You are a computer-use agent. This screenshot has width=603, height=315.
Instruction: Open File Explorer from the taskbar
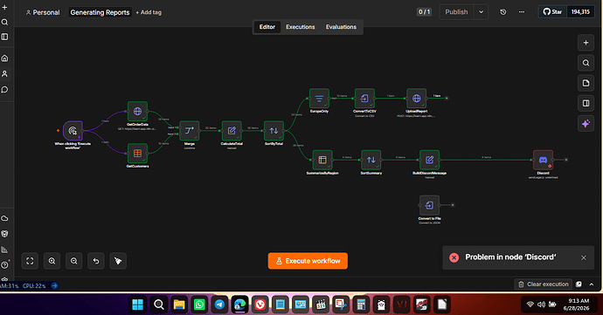[x=179, y=305]
